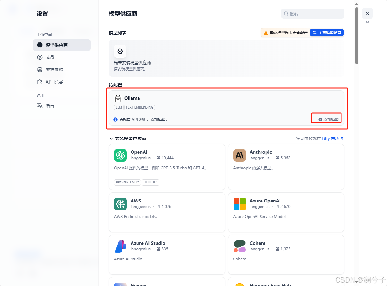The height and width of the screenshot is (286, 387).
Task: Close the settings dialog with X
Action: 367,13
